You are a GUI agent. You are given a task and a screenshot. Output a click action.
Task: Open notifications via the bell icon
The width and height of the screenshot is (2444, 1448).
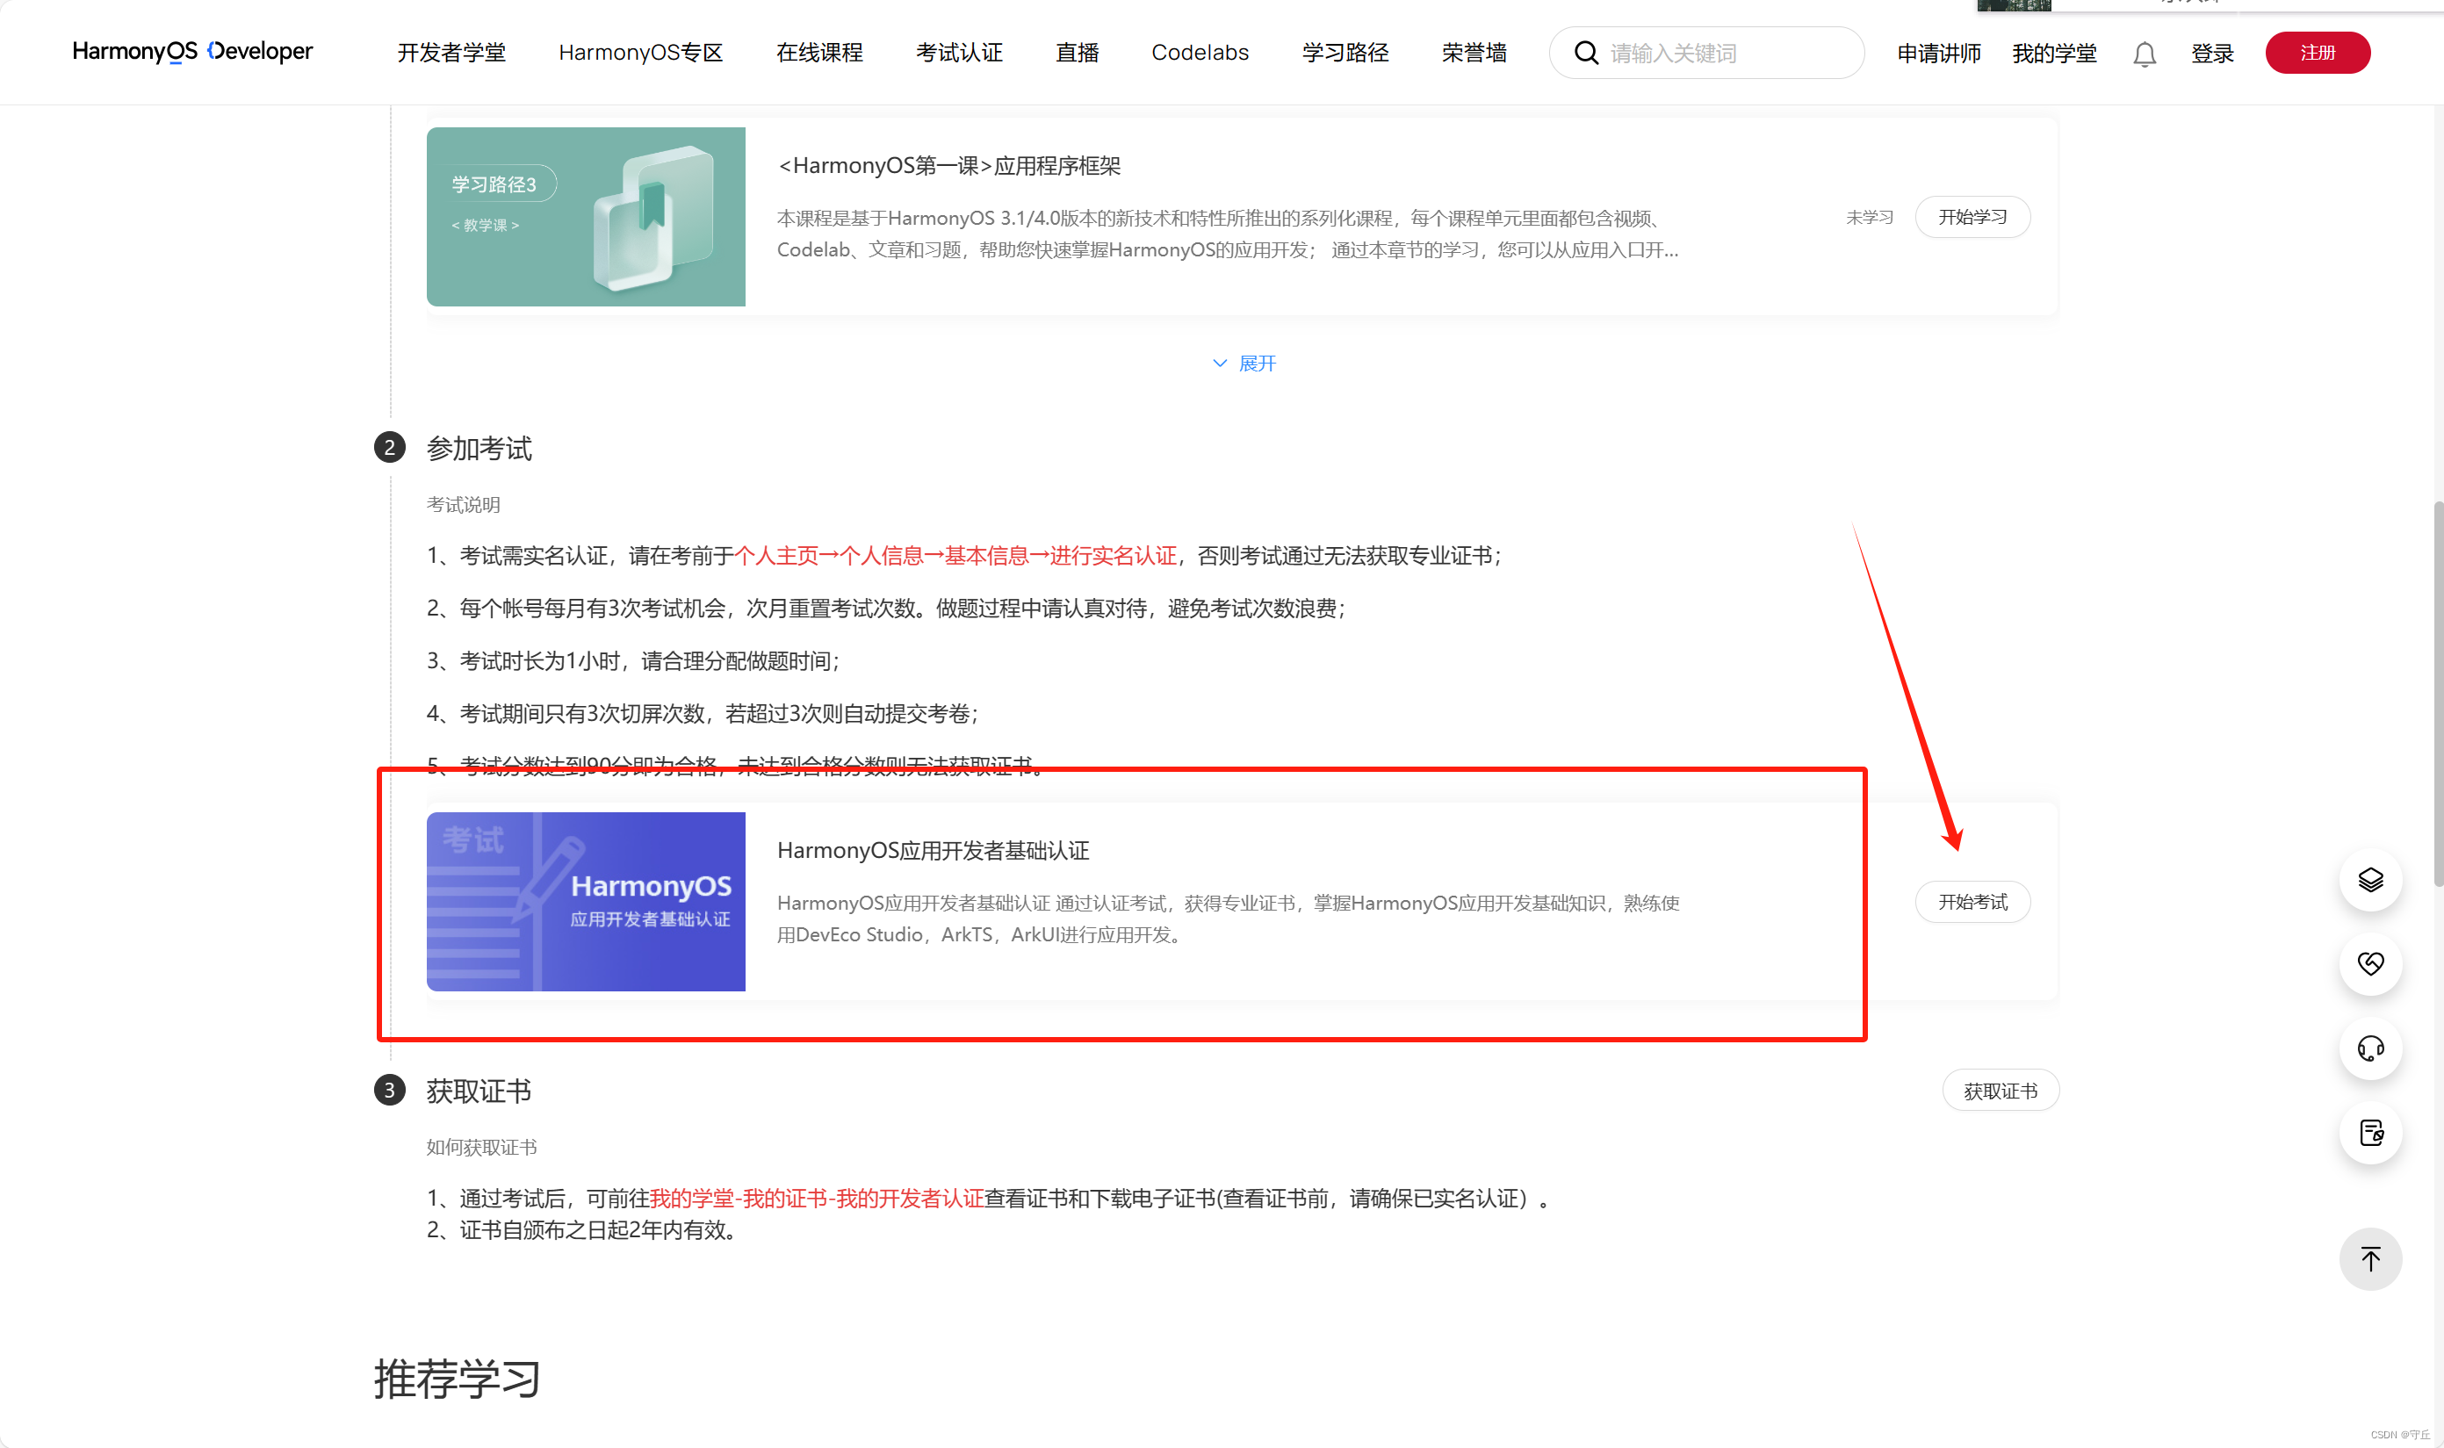(x=2144, y=54)
